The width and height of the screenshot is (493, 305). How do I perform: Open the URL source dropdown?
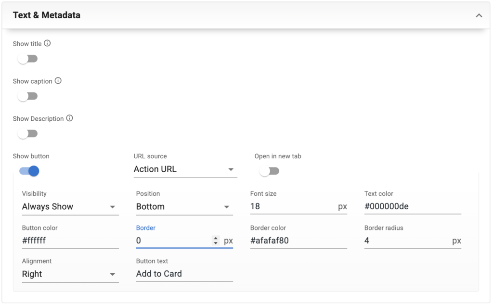185,169
